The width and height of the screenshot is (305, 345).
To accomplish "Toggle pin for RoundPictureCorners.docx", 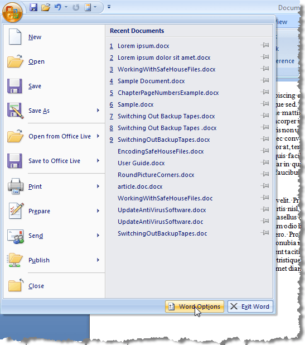I will (x=265, y=174).
